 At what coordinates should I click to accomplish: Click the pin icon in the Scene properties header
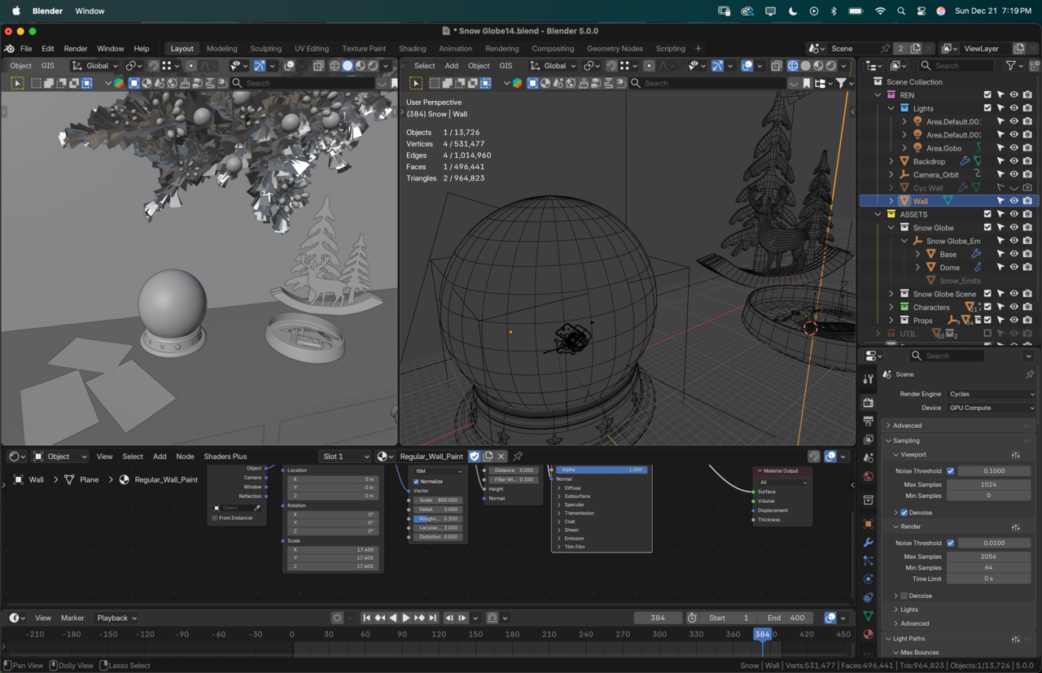pyautogui.click(x=1029, y=374)
